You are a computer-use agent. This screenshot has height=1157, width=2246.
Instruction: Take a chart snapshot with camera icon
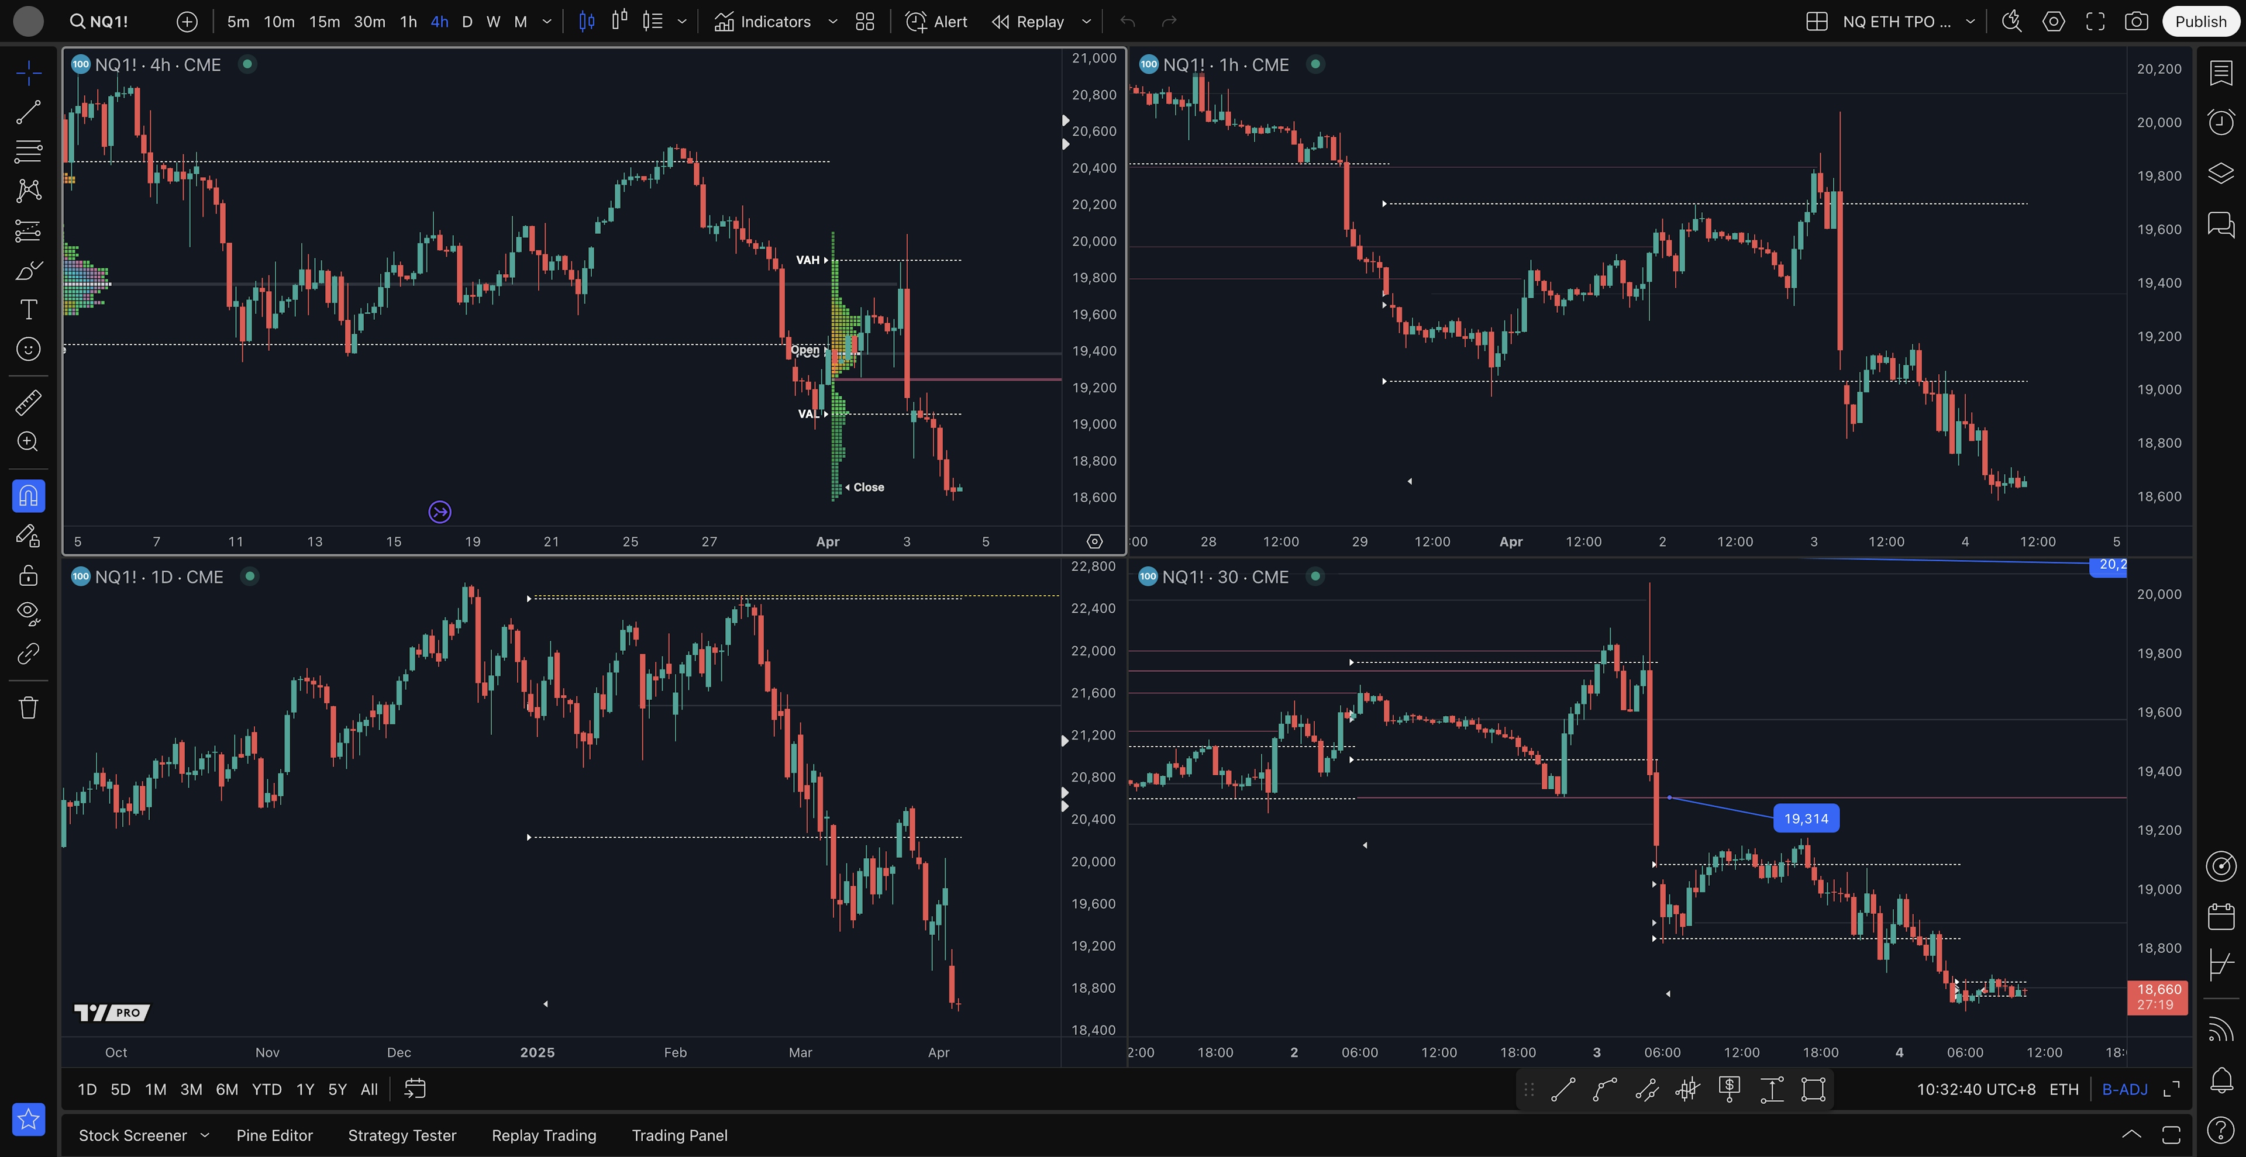(2136, 22)
